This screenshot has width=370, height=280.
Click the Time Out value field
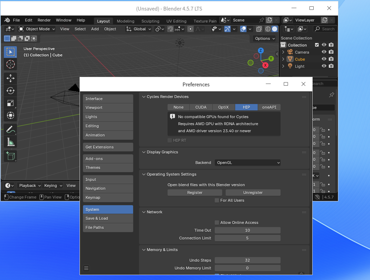tap(247, 230)
